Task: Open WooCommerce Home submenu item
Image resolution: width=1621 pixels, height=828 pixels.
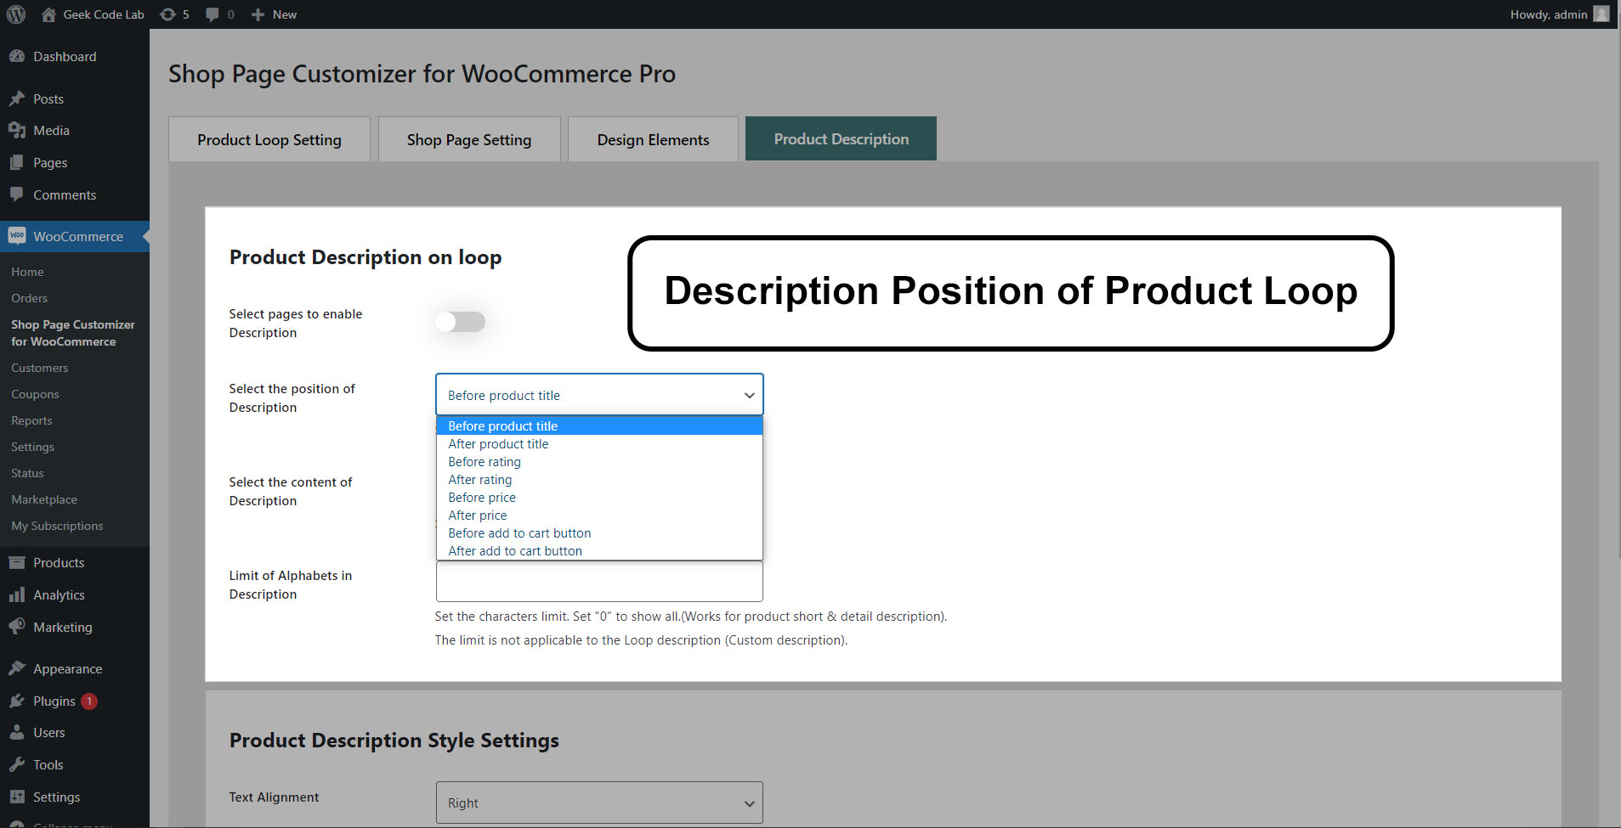Action: pos(27,272)
